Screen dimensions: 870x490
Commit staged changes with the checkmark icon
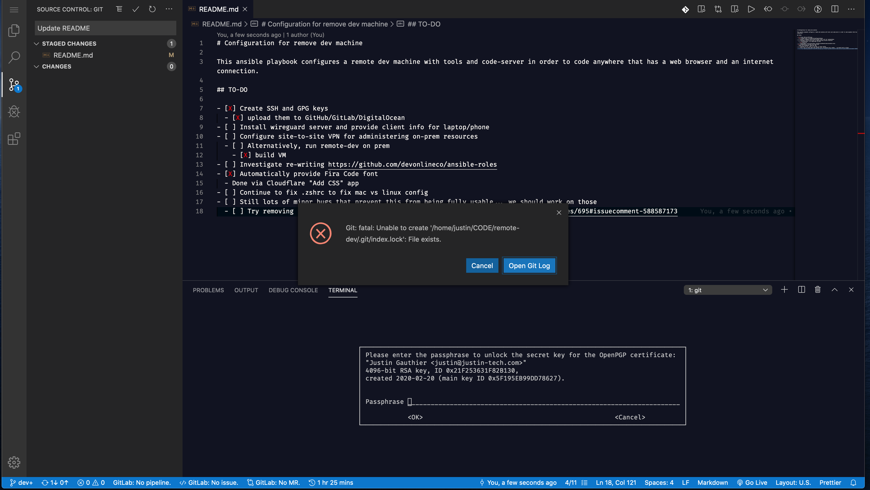(x=135, y=9)
